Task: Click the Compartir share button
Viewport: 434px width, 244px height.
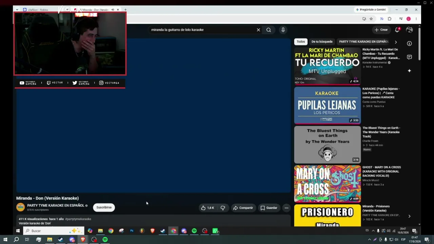Action: 243,208
